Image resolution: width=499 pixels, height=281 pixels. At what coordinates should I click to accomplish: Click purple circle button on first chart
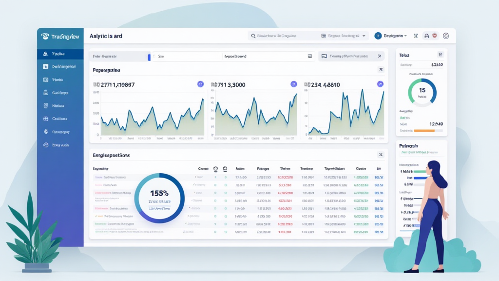[200, 84]
